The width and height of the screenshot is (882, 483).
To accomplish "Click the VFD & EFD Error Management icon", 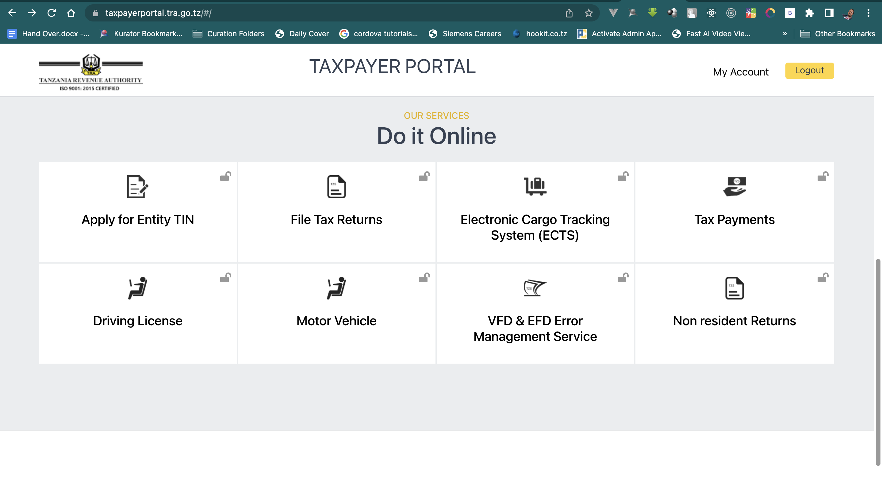I will pos(534,288).
